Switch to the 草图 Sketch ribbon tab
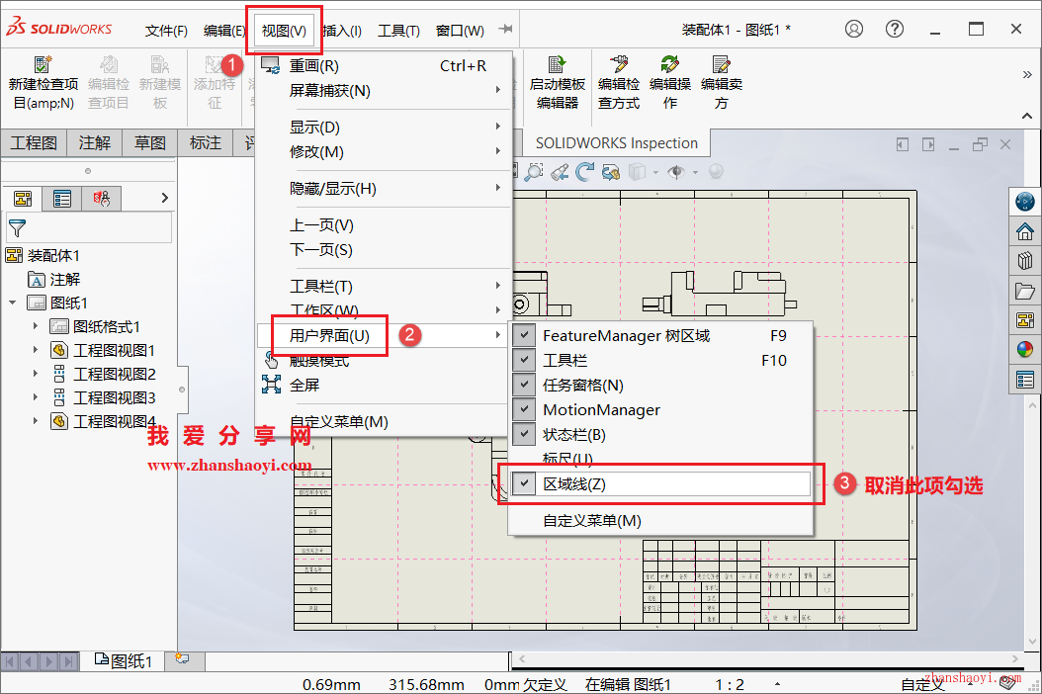Screen dimensions: 1042x694 coord(149,143)
